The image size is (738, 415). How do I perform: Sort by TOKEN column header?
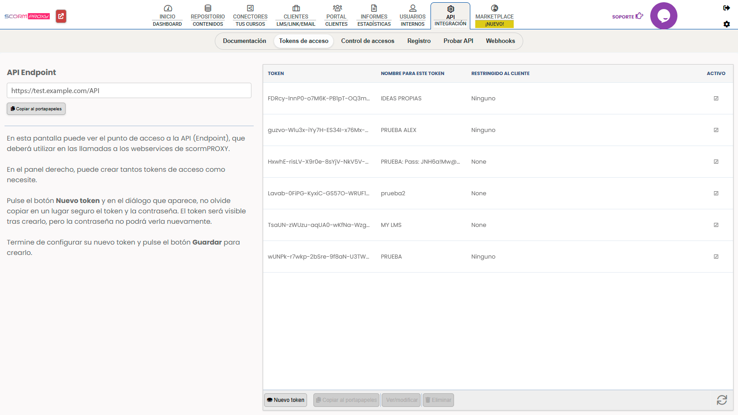276,73
